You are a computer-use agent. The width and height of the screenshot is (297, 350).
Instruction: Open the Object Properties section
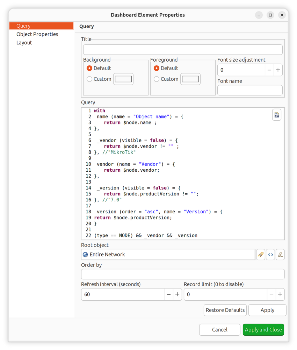pos(37,34)
